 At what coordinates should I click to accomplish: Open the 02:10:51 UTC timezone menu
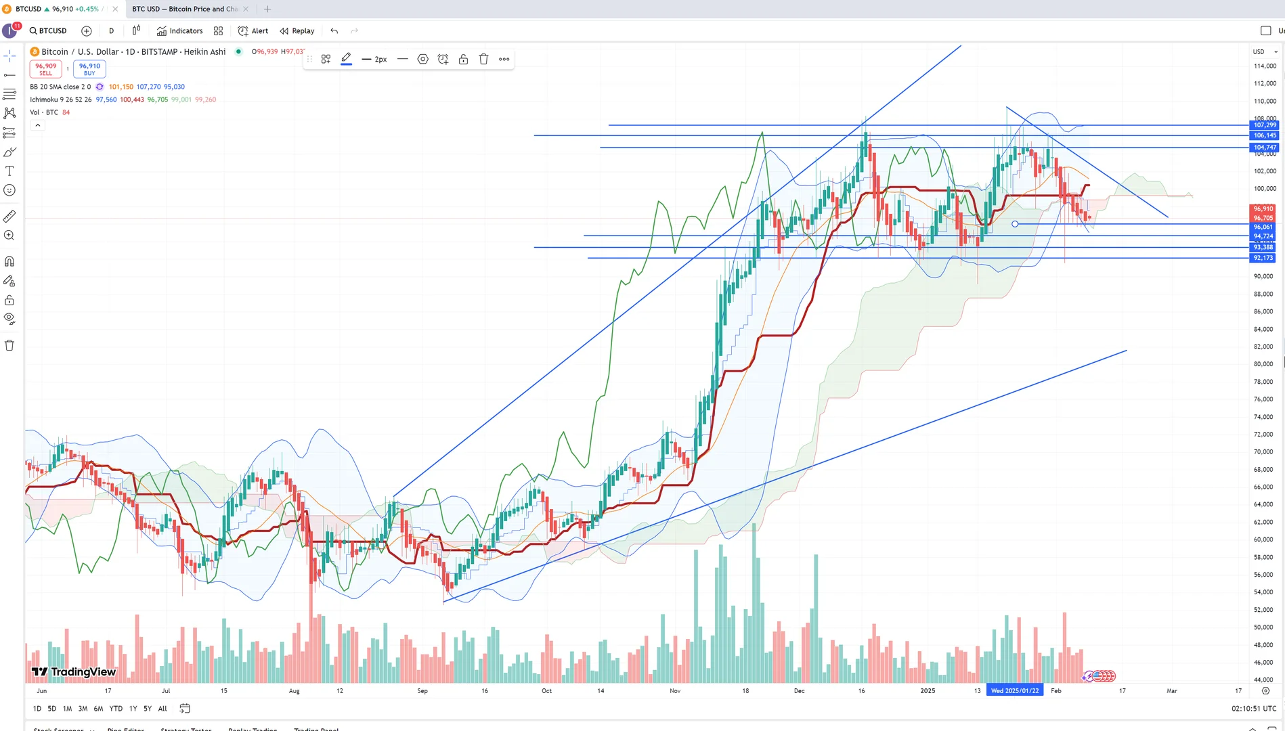1254,709
